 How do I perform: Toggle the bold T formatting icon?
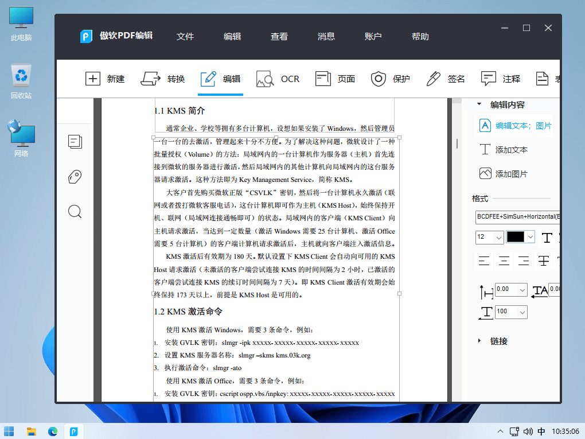click(547, 238)
